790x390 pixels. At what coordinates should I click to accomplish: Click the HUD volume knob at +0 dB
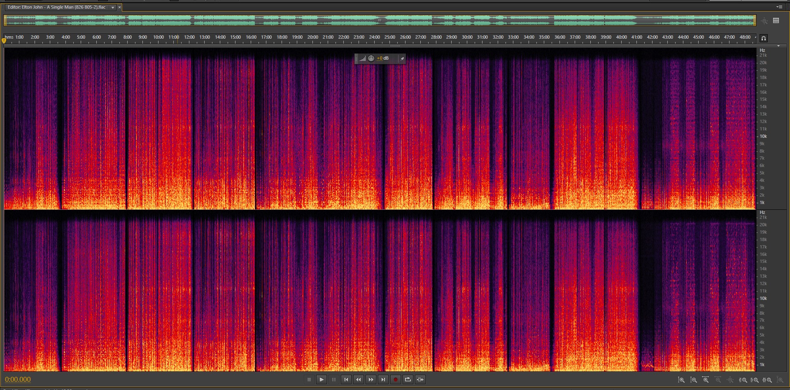coord(371,58)
